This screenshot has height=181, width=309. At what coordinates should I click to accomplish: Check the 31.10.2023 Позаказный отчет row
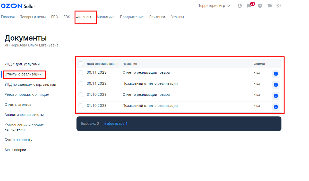point(81,106)
